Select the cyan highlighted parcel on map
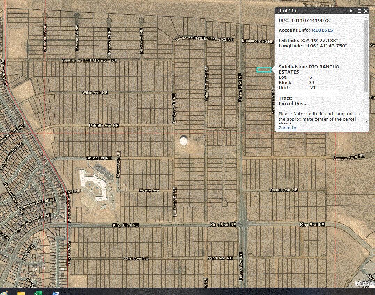This screenshot has width=375, height=295. 264,70
